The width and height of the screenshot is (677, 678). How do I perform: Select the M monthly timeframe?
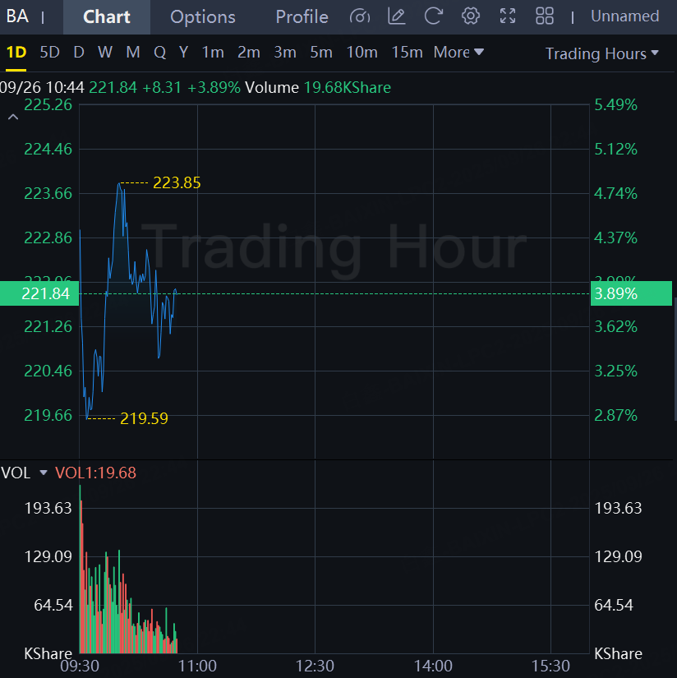133,53
